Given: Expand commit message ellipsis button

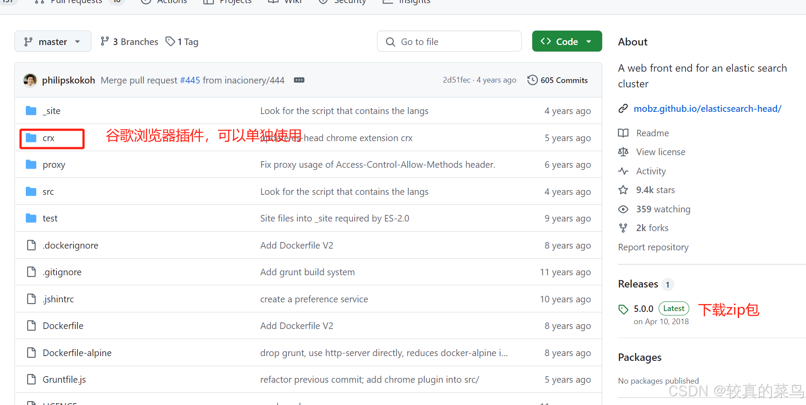Looking at the screenshot, I should pos(299,80).
